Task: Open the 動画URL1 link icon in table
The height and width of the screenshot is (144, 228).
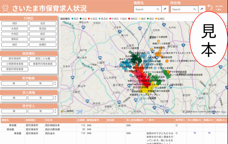Action: click(209, 133)
